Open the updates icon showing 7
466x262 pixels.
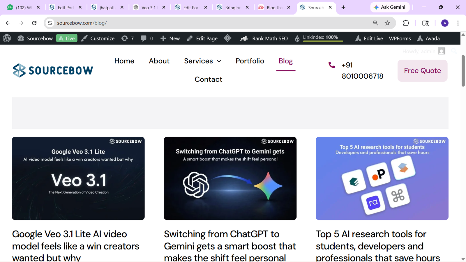tap(127, 38)
